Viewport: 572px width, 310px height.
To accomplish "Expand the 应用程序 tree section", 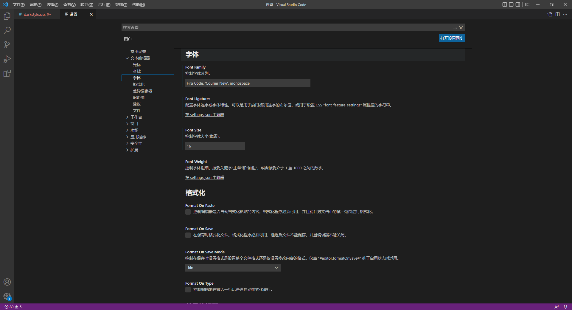I will point(127,137).
